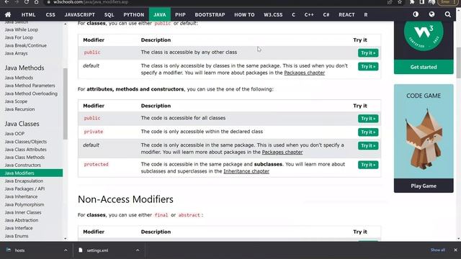Open Java Break/Continue sidebar link
461x259 pixels.
[x=26, y=45]
